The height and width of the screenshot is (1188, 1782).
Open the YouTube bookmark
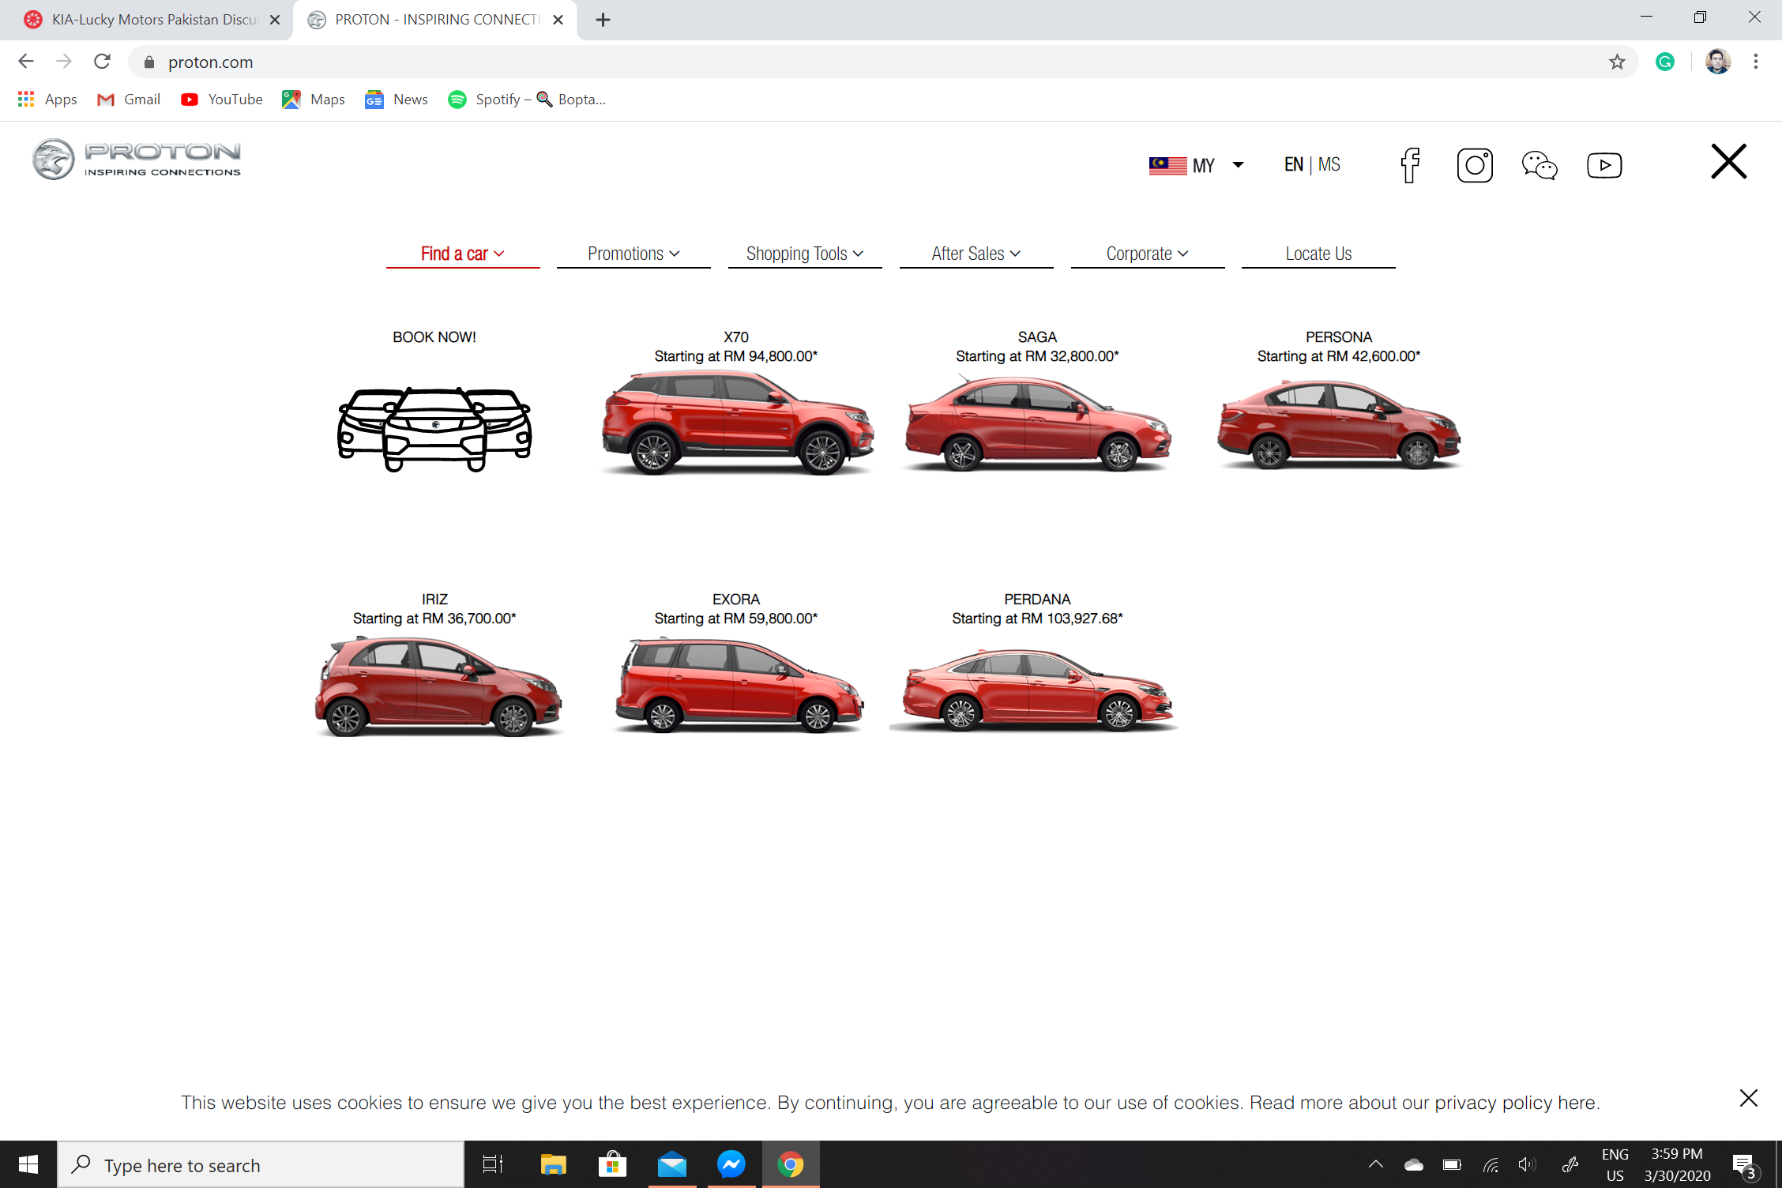222,100
